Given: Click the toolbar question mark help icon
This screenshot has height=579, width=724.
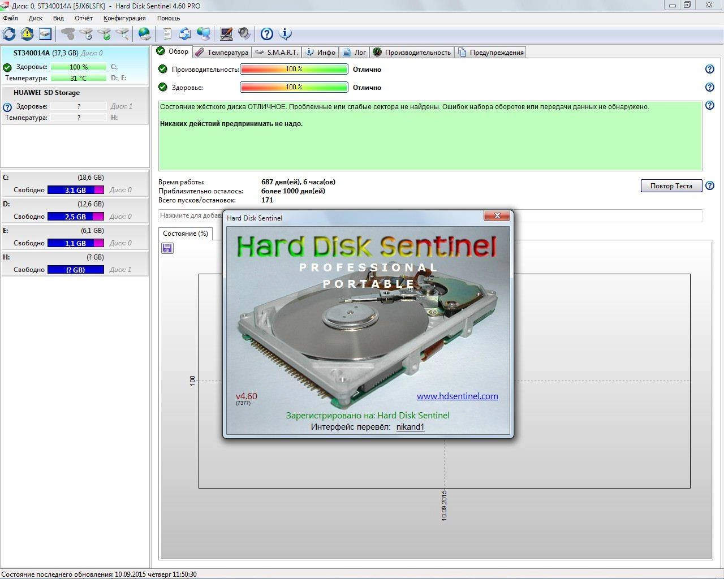Looking at the screenshot, I should pos(267,34).
